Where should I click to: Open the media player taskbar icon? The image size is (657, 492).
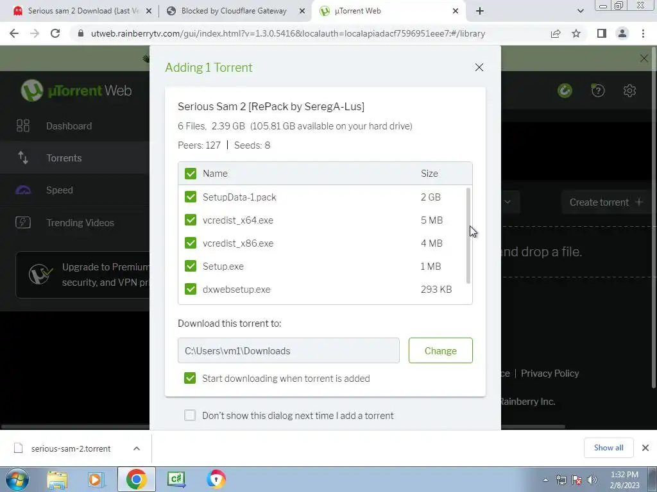click(x=96, y=480)
